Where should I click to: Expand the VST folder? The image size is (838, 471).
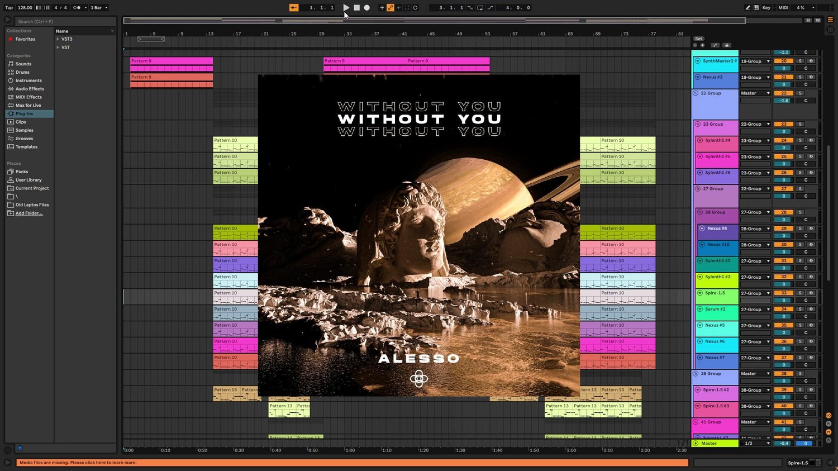[58, 47]
